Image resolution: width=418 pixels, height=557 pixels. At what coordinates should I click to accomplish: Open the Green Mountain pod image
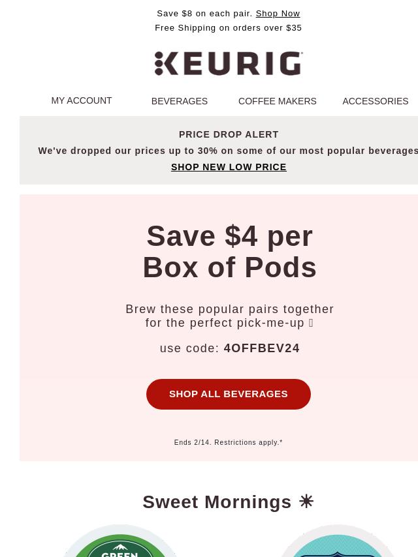pos(120,541)
